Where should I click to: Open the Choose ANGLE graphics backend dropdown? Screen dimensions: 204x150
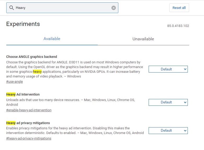point(168,69)
